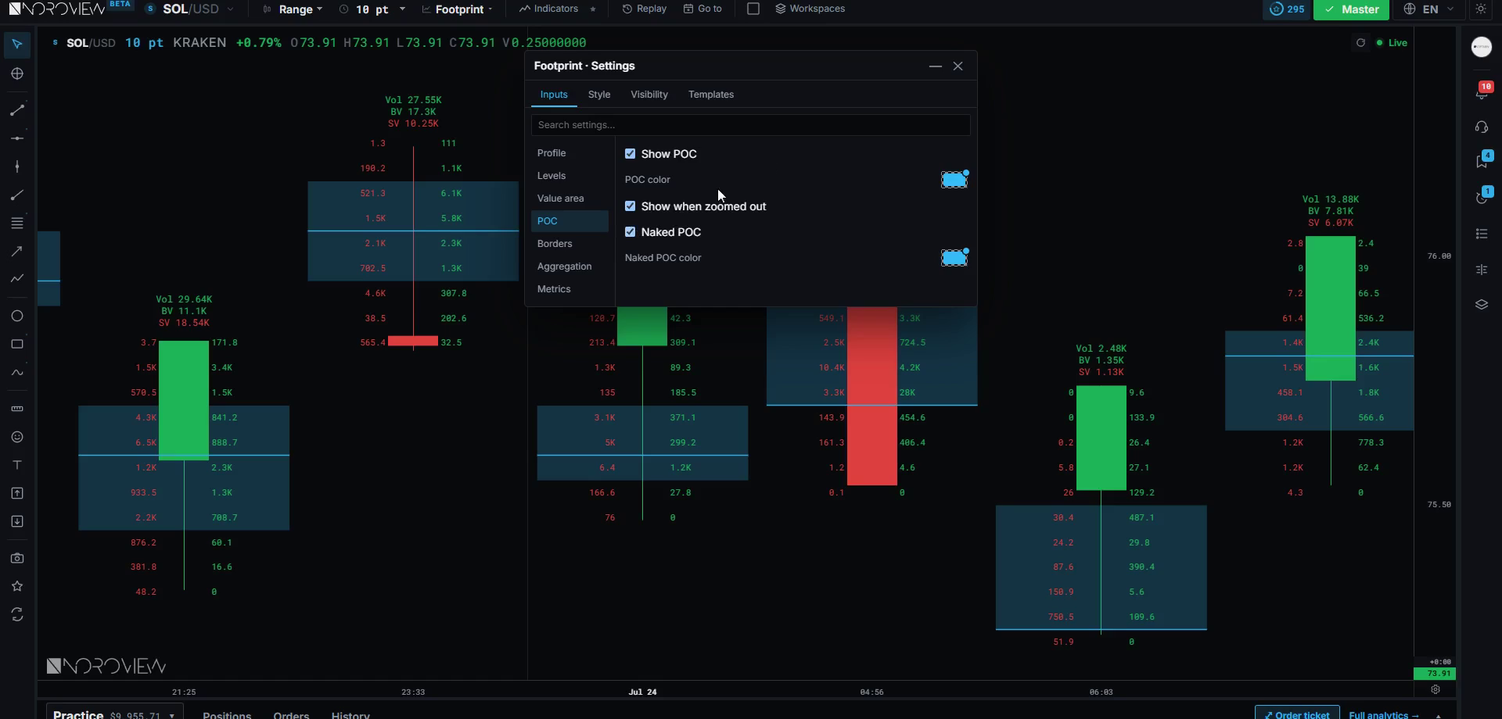The height and width of the screenshot is (719, 1502).
Task: Start bar Replay mode
Action: click(645, 9)
